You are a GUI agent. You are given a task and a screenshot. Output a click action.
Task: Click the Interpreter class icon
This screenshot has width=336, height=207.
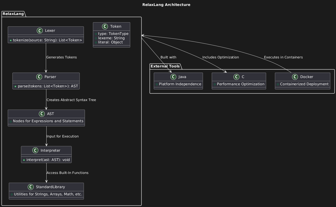tap(35, 150)
